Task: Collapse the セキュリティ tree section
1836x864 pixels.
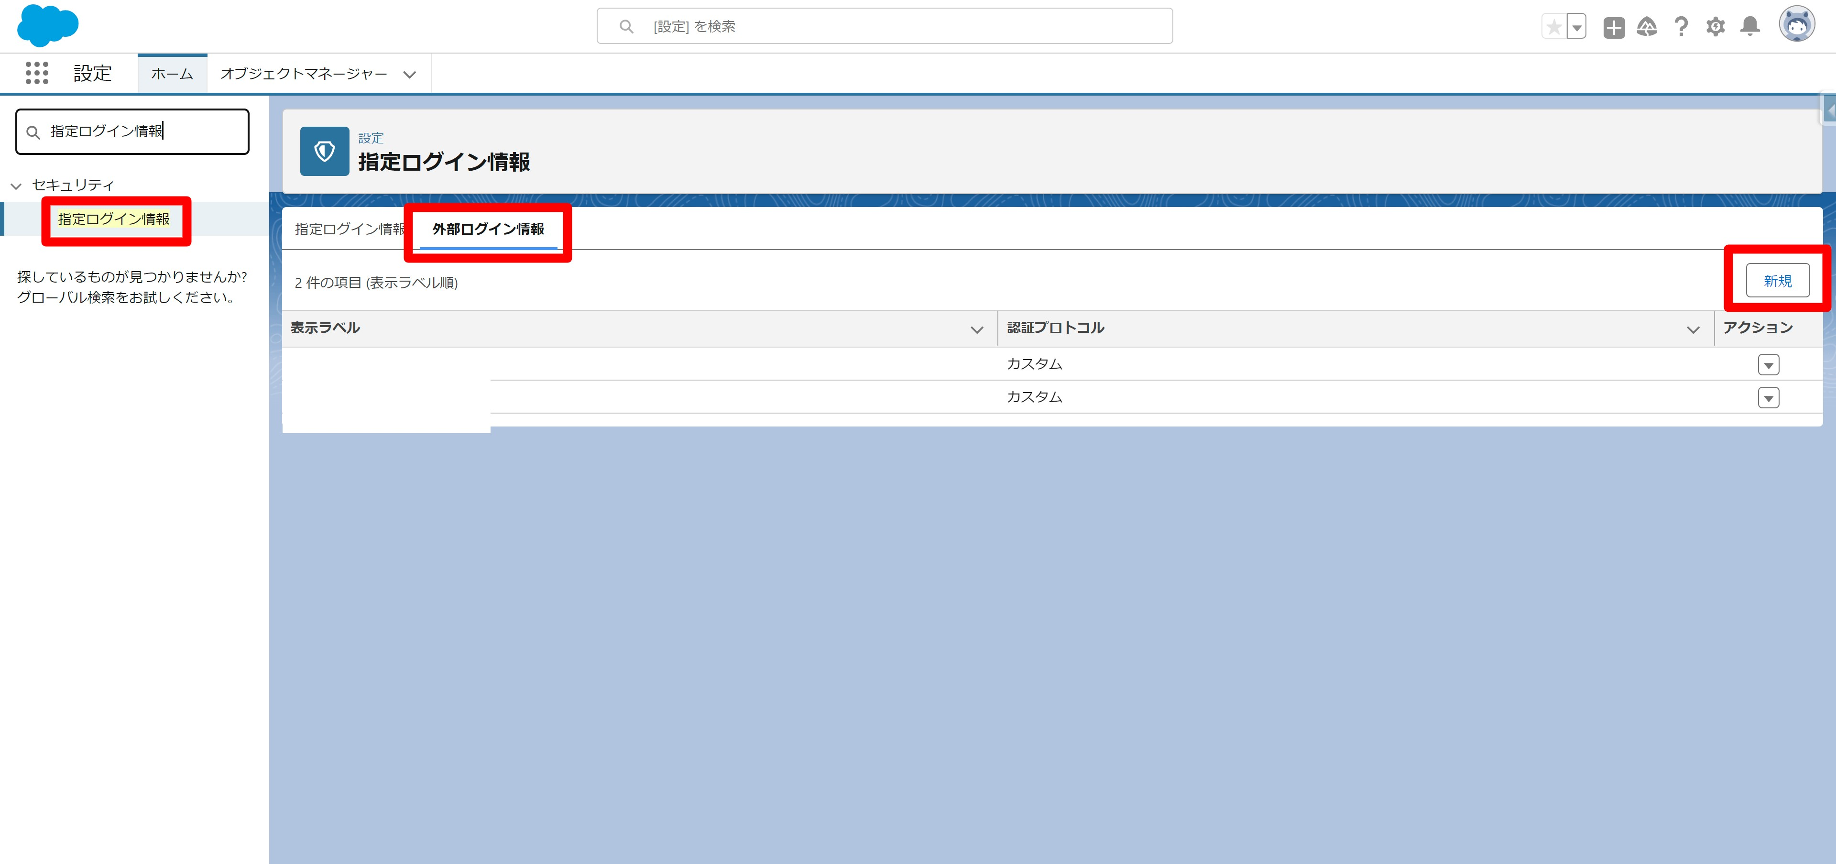Action: coord(16,186)
